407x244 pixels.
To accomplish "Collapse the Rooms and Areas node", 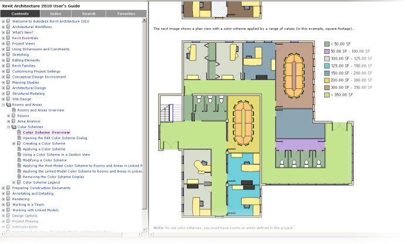I will (3, 105).
